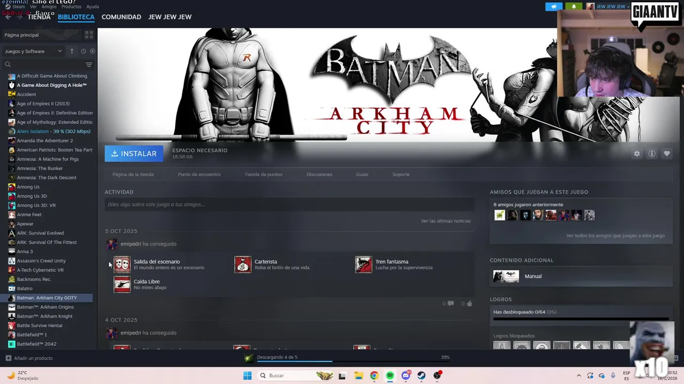Image resolution: width=684 pixels, height=384 pixels.
Task: Open the Steam announcements megaphone icon
Action: coord(554,6)
